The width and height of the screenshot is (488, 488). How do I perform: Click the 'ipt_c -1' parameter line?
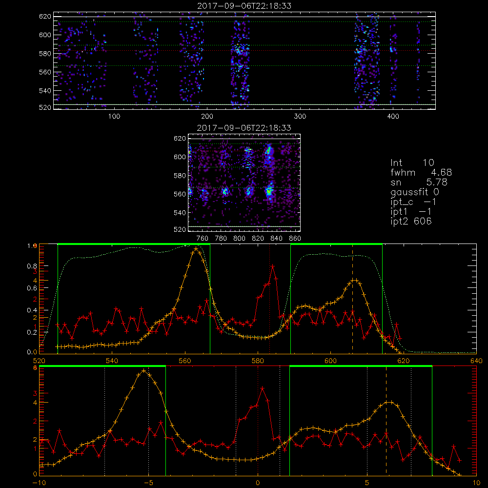coord(413,202)
